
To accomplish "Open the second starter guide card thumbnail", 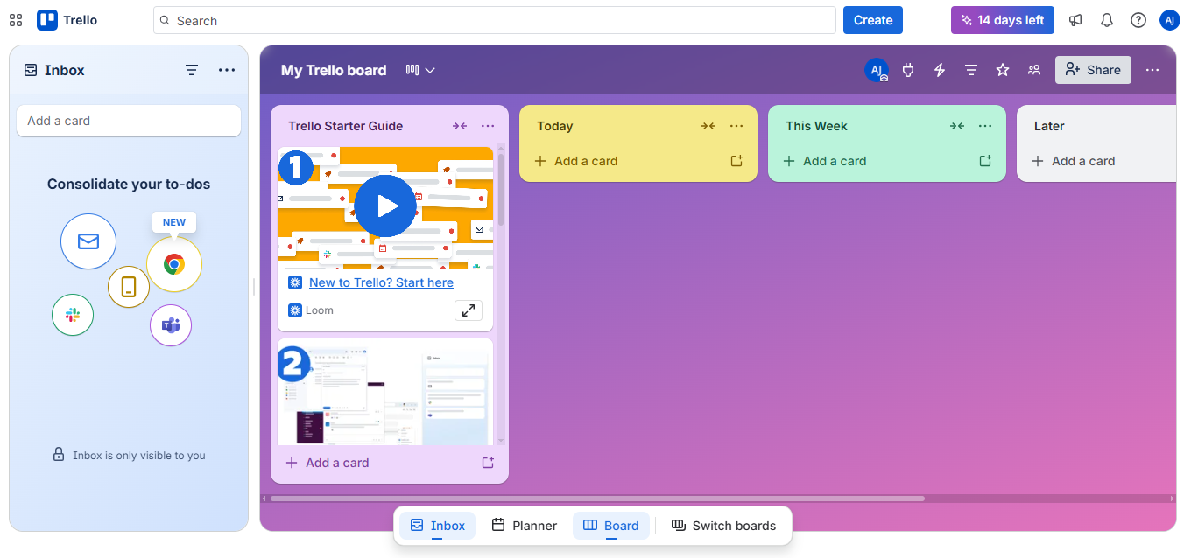I will point(385,392).
